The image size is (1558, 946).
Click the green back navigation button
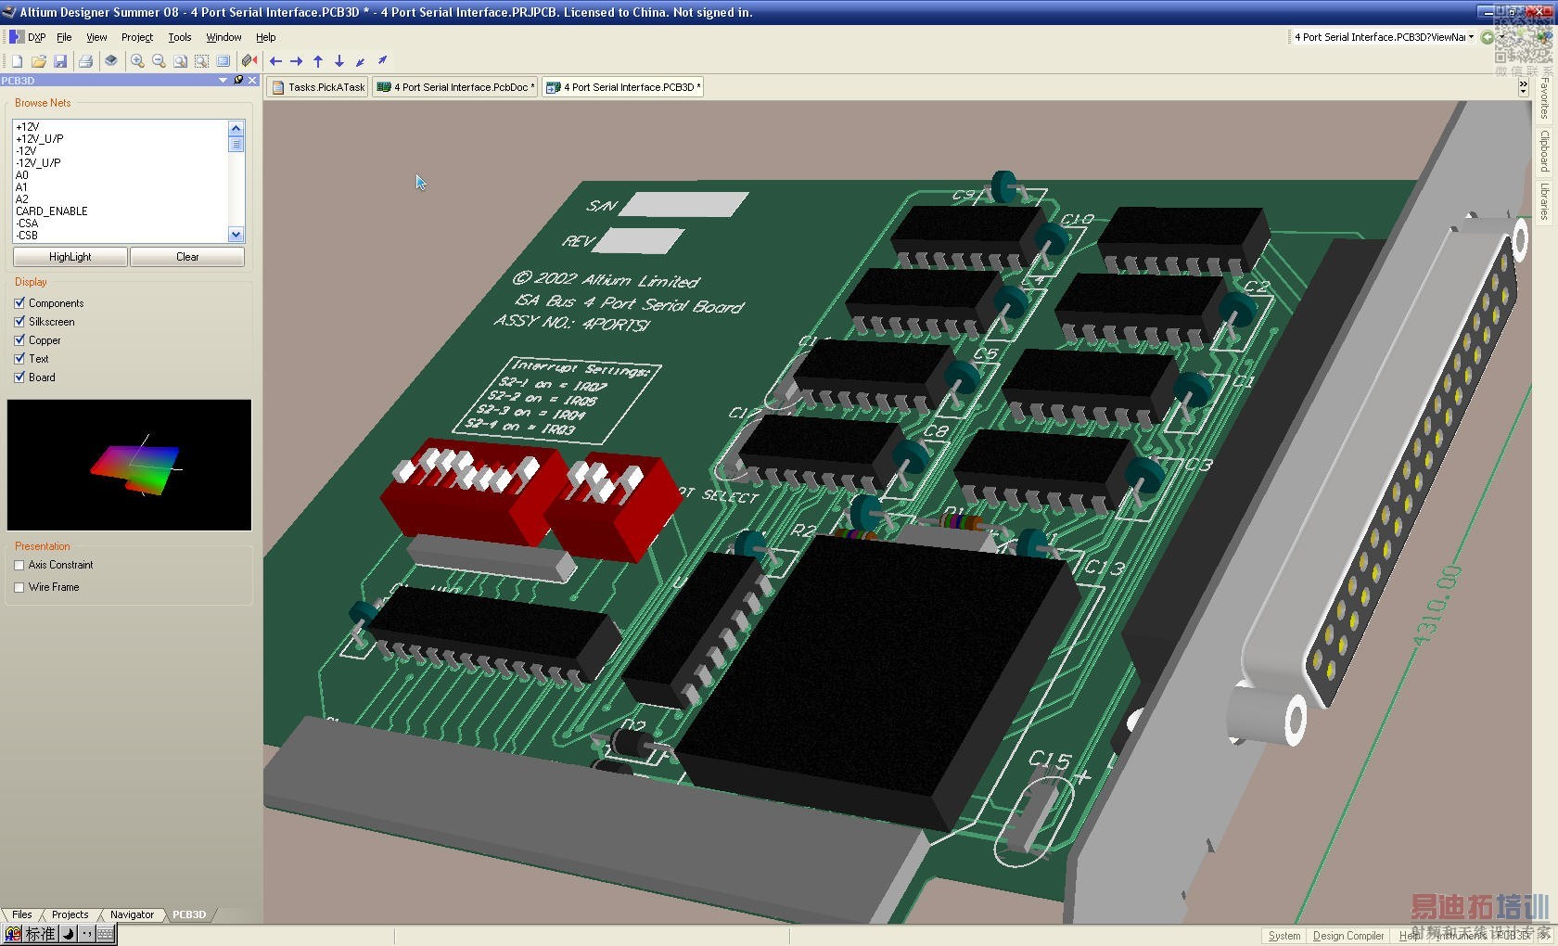pyautogui.click(x=1488, y=37)
